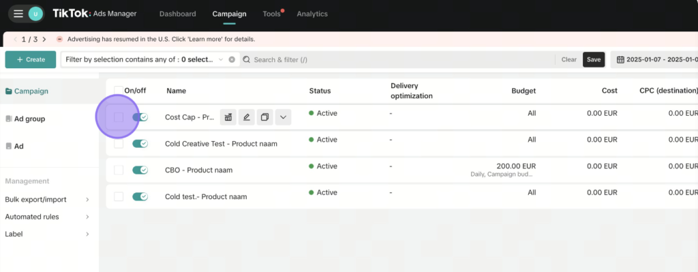Open the hamburger menu icon

18,14
